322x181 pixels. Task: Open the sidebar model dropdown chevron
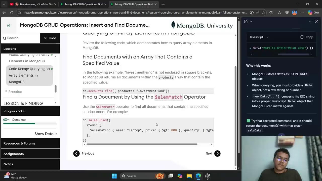(x=251, y=21)
